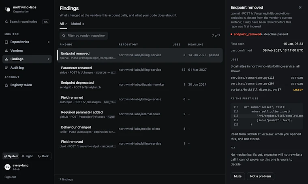Select the Required parameter added finding

[x=140, y=114]
